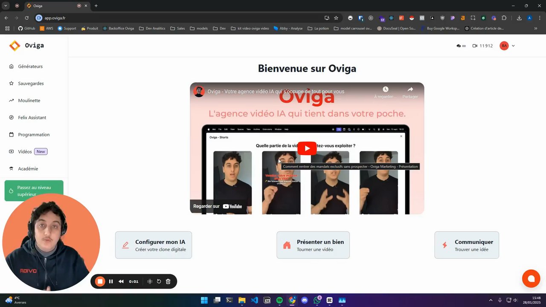Click the browser reload button
The height and width of the screenshot is (307, 546).
[x=26, y=18]
